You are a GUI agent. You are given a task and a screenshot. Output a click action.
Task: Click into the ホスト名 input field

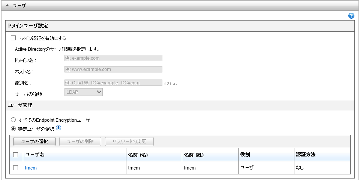coord(113,69)
